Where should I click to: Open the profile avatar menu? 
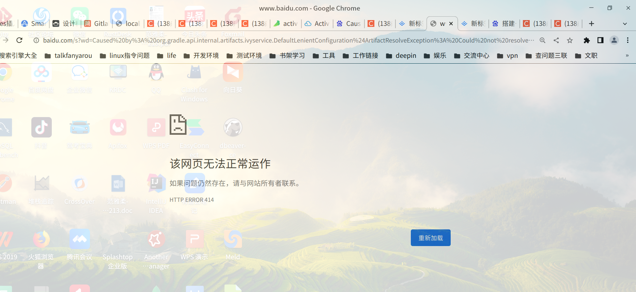(x=614, y=40)
